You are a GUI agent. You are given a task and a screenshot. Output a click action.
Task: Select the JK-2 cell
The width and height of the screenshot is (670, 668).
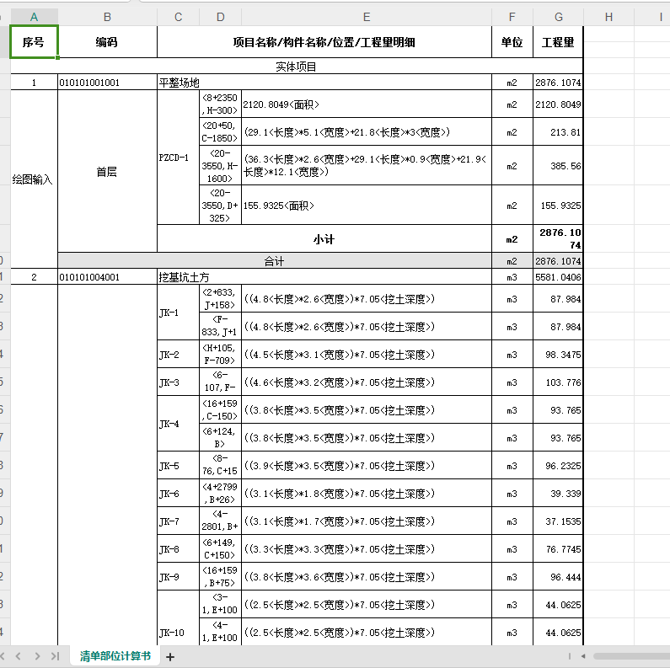(x=178, y=355)
